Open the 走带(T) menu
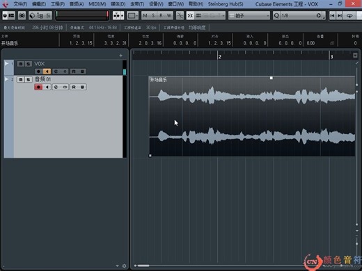The height and width of the screenshot is (271, 362). [x=137, y=4]
